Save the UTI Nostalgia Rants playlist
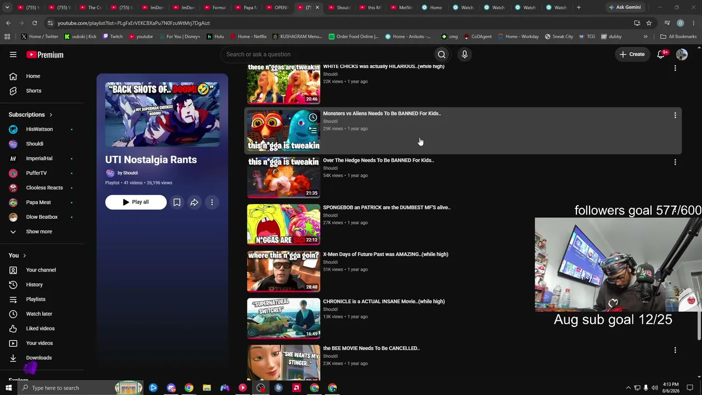 (177, 202)
